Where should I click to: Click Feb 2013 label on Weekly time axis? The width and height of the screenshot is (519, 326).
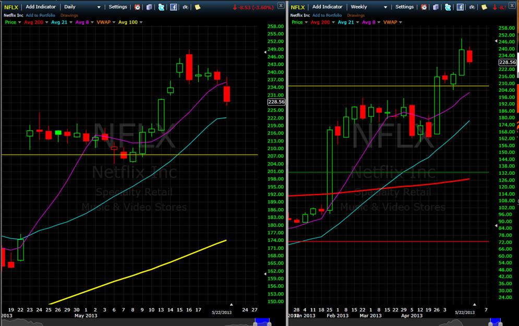[x=337, y=316]
